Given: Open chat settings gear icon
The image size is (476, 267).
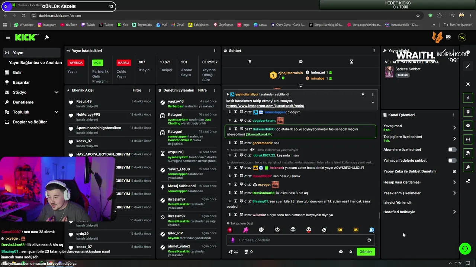Looking at the screenshot, I should (351, 252).
